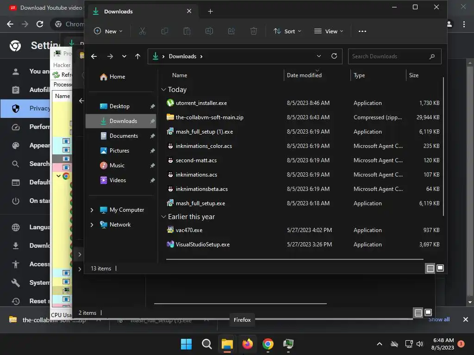Launch Firefox from taskbar

248,344
